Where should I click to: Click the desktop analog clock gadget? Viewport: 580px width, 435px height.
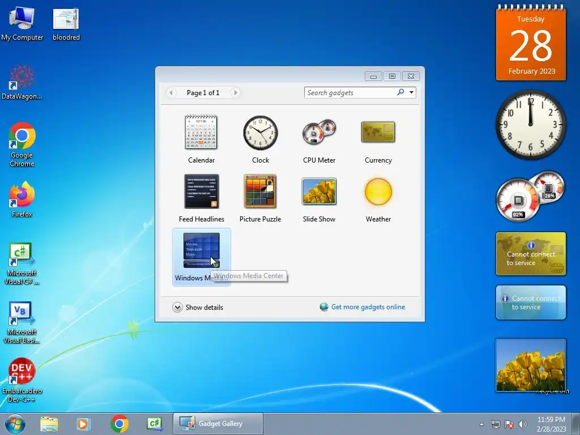point(531,124)
